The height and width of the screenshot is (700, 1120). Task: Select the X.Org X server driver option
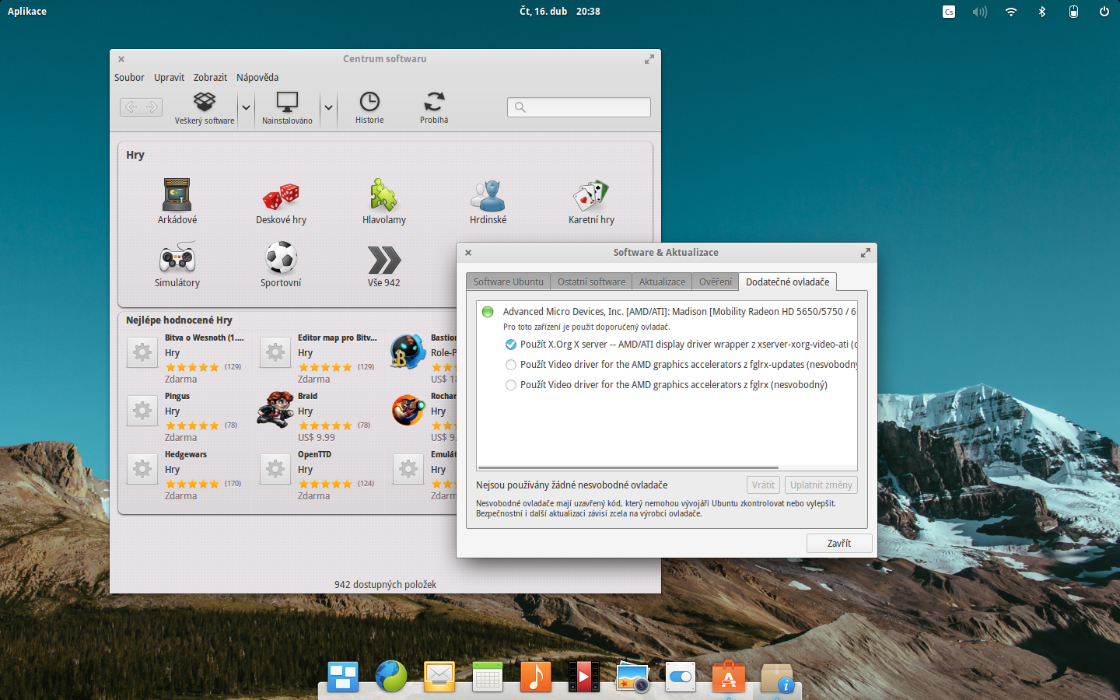510,344
